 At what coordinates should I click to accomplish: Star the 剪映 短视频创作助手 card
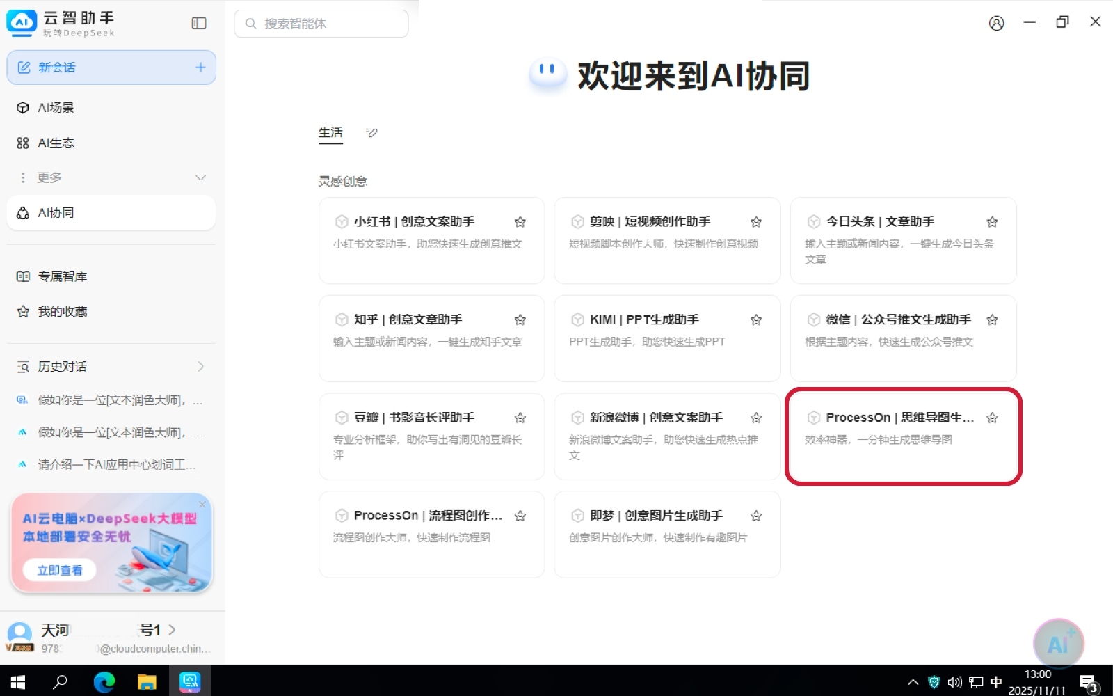point(756,222)
